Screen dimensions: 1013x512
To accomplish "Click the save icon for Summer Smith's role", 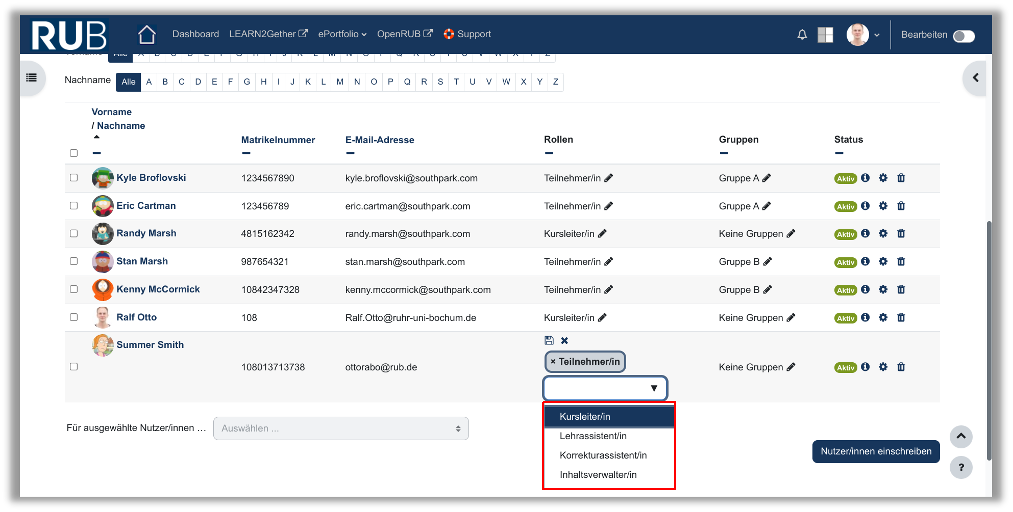I will 549,340.
